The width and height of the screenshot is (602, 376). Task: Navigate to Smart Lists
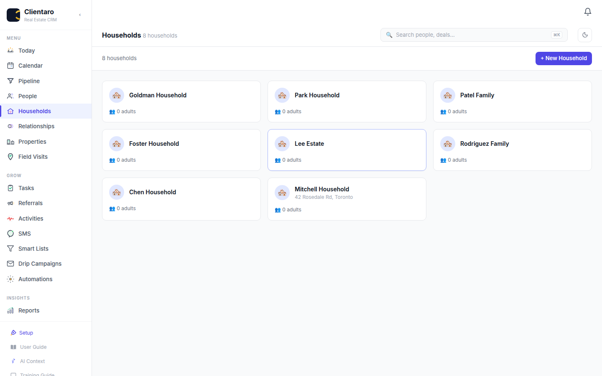[33, 249]
